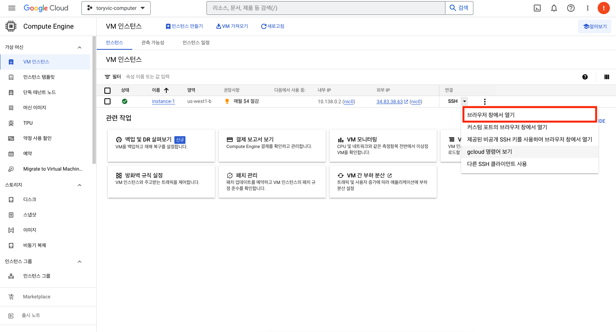Screen dimensions: 616x332
Task: Click the 단독 테넌트 노드 icon
Action: point(11,93)
